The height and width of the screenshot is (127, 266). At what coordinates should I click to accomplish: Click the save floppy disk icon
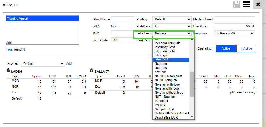[237, 4]
